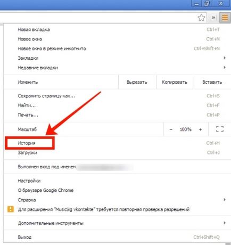Viewport: 231px width, 245px height.
Task: Select Новое окно menu item
Action: [117, 39]
